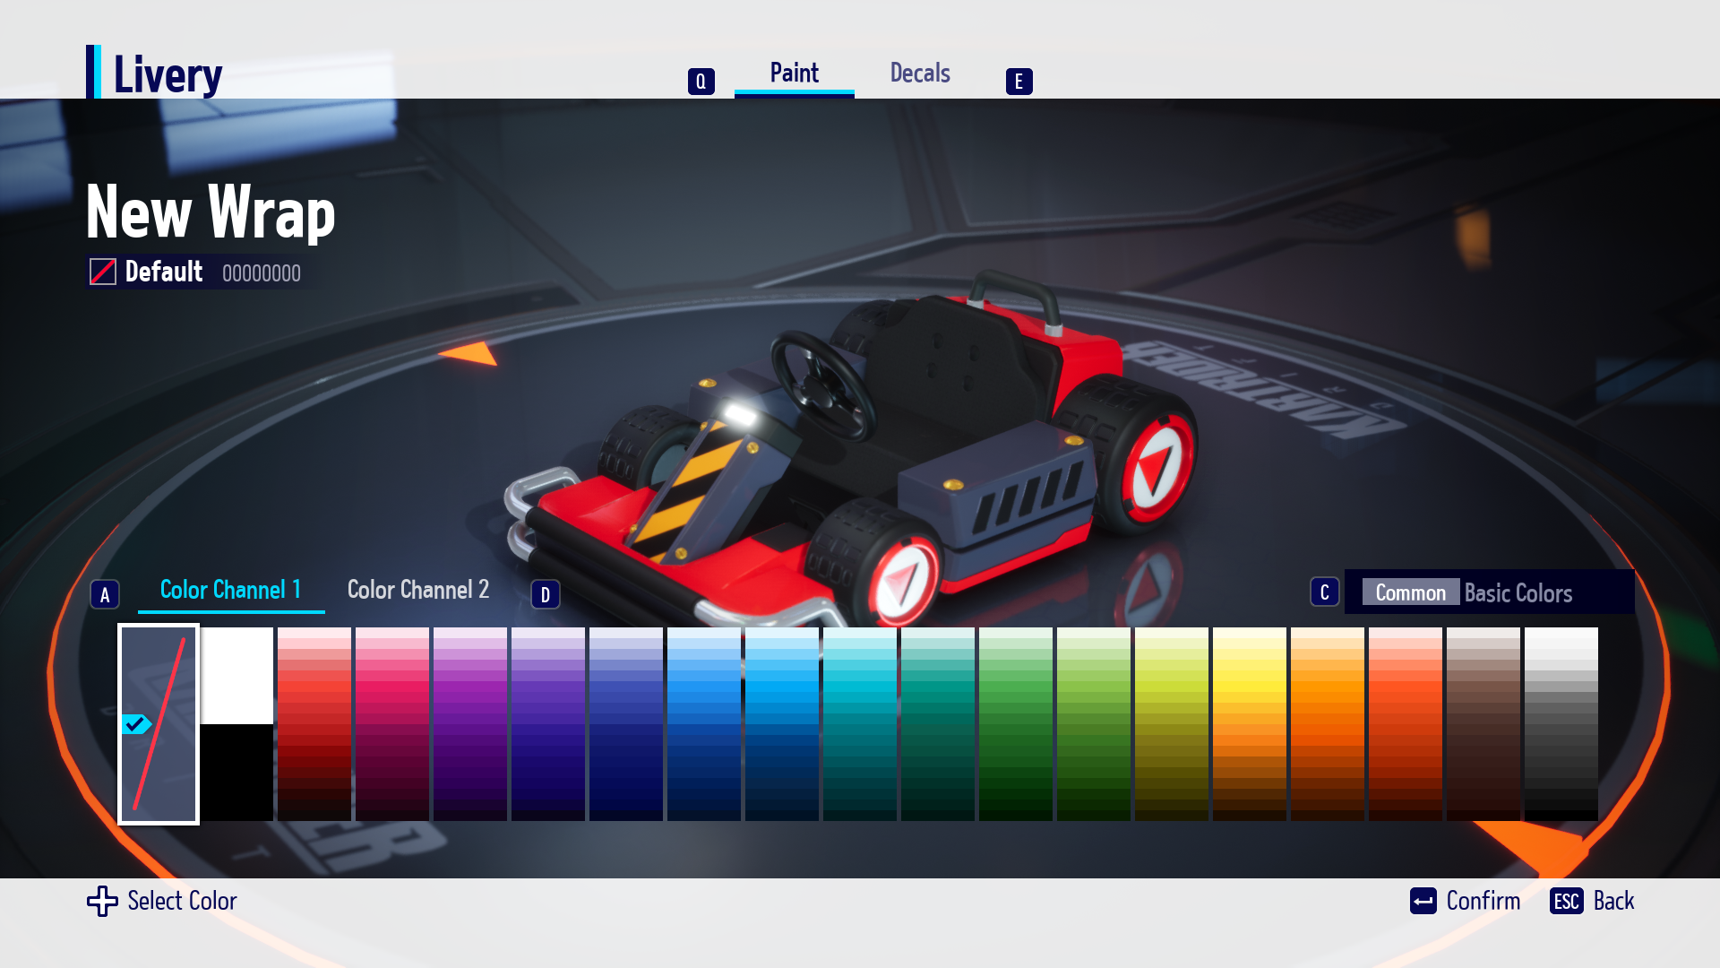Screen dimensions: 1720x968
Task: Choose the azure blue color column
Action: [704, 724]
